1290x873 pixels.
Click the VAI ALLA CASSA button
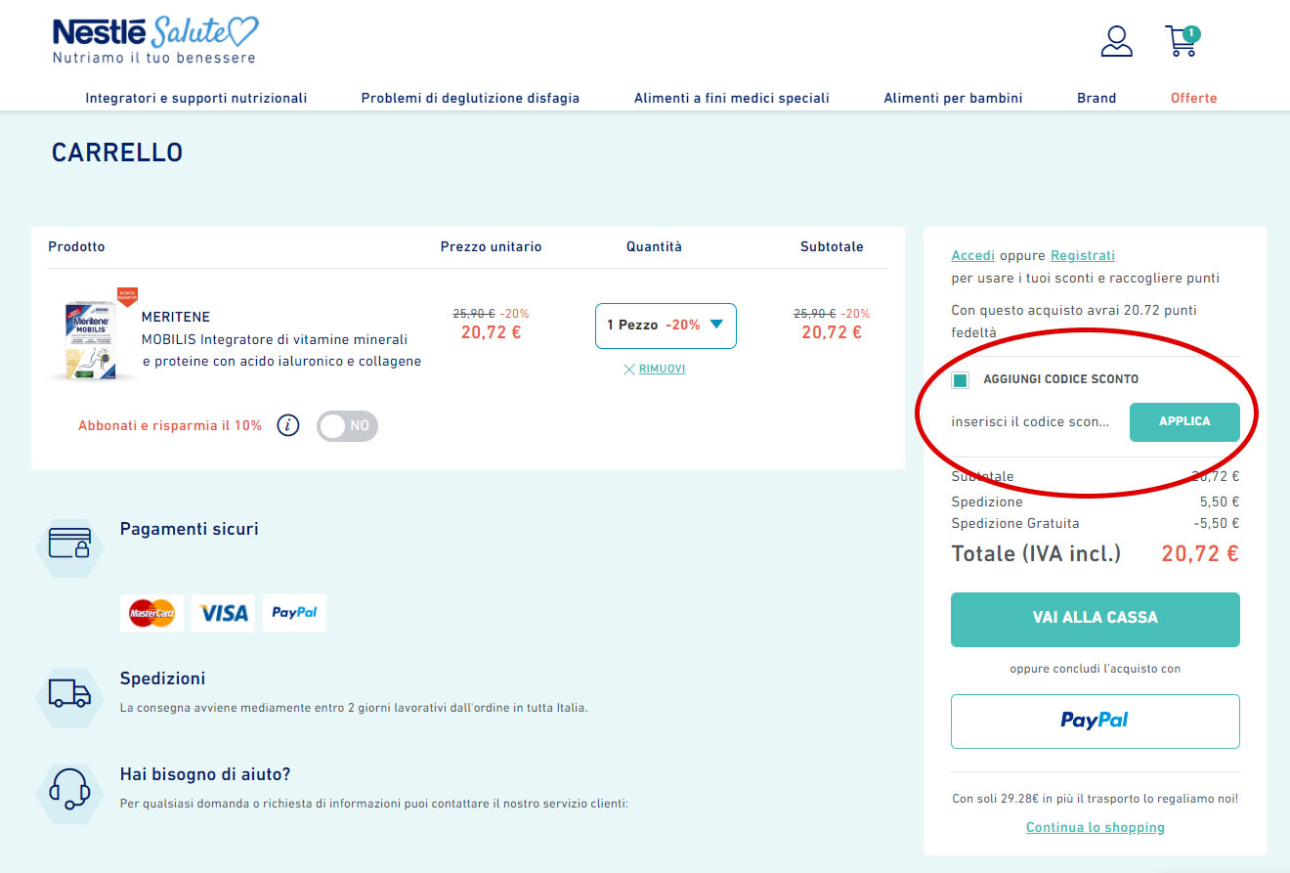tap(1095, 619)
